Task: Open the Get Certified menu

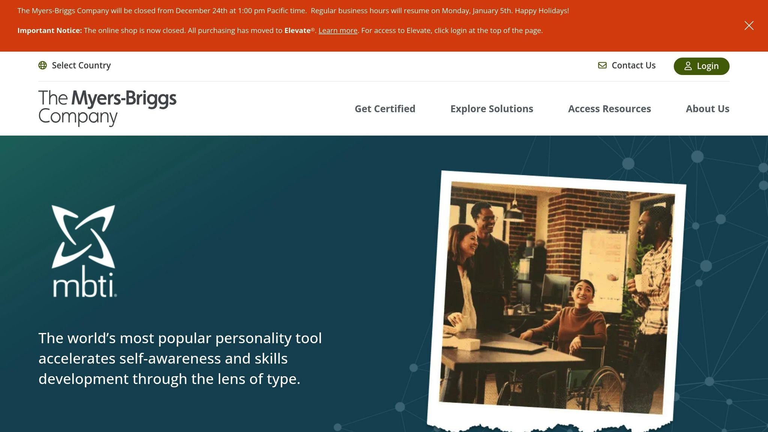Action: point(385,109)
